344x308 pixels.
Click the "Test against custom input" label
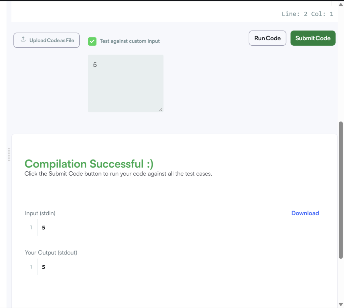pyautogui.click(x=130, y=41)
